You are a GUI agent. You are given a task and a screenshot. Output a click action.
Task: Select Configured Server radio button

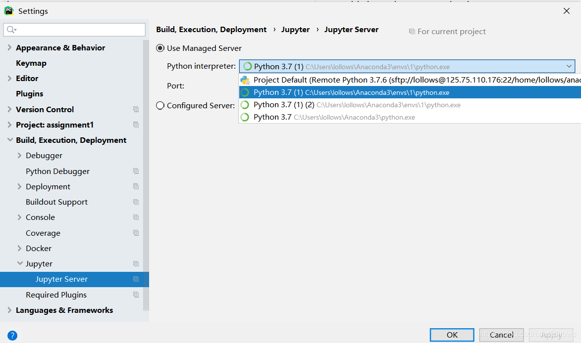coord(160,106)
